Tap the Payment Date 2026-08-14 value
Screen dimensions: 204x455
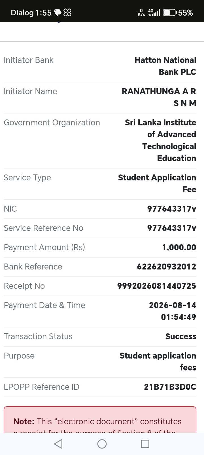pyautogui.click(x=173, y=311)
